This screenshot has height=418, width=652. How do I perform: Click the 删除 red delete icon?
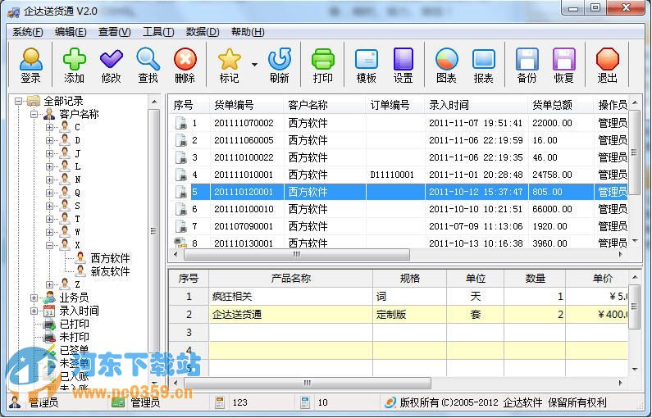185,66
